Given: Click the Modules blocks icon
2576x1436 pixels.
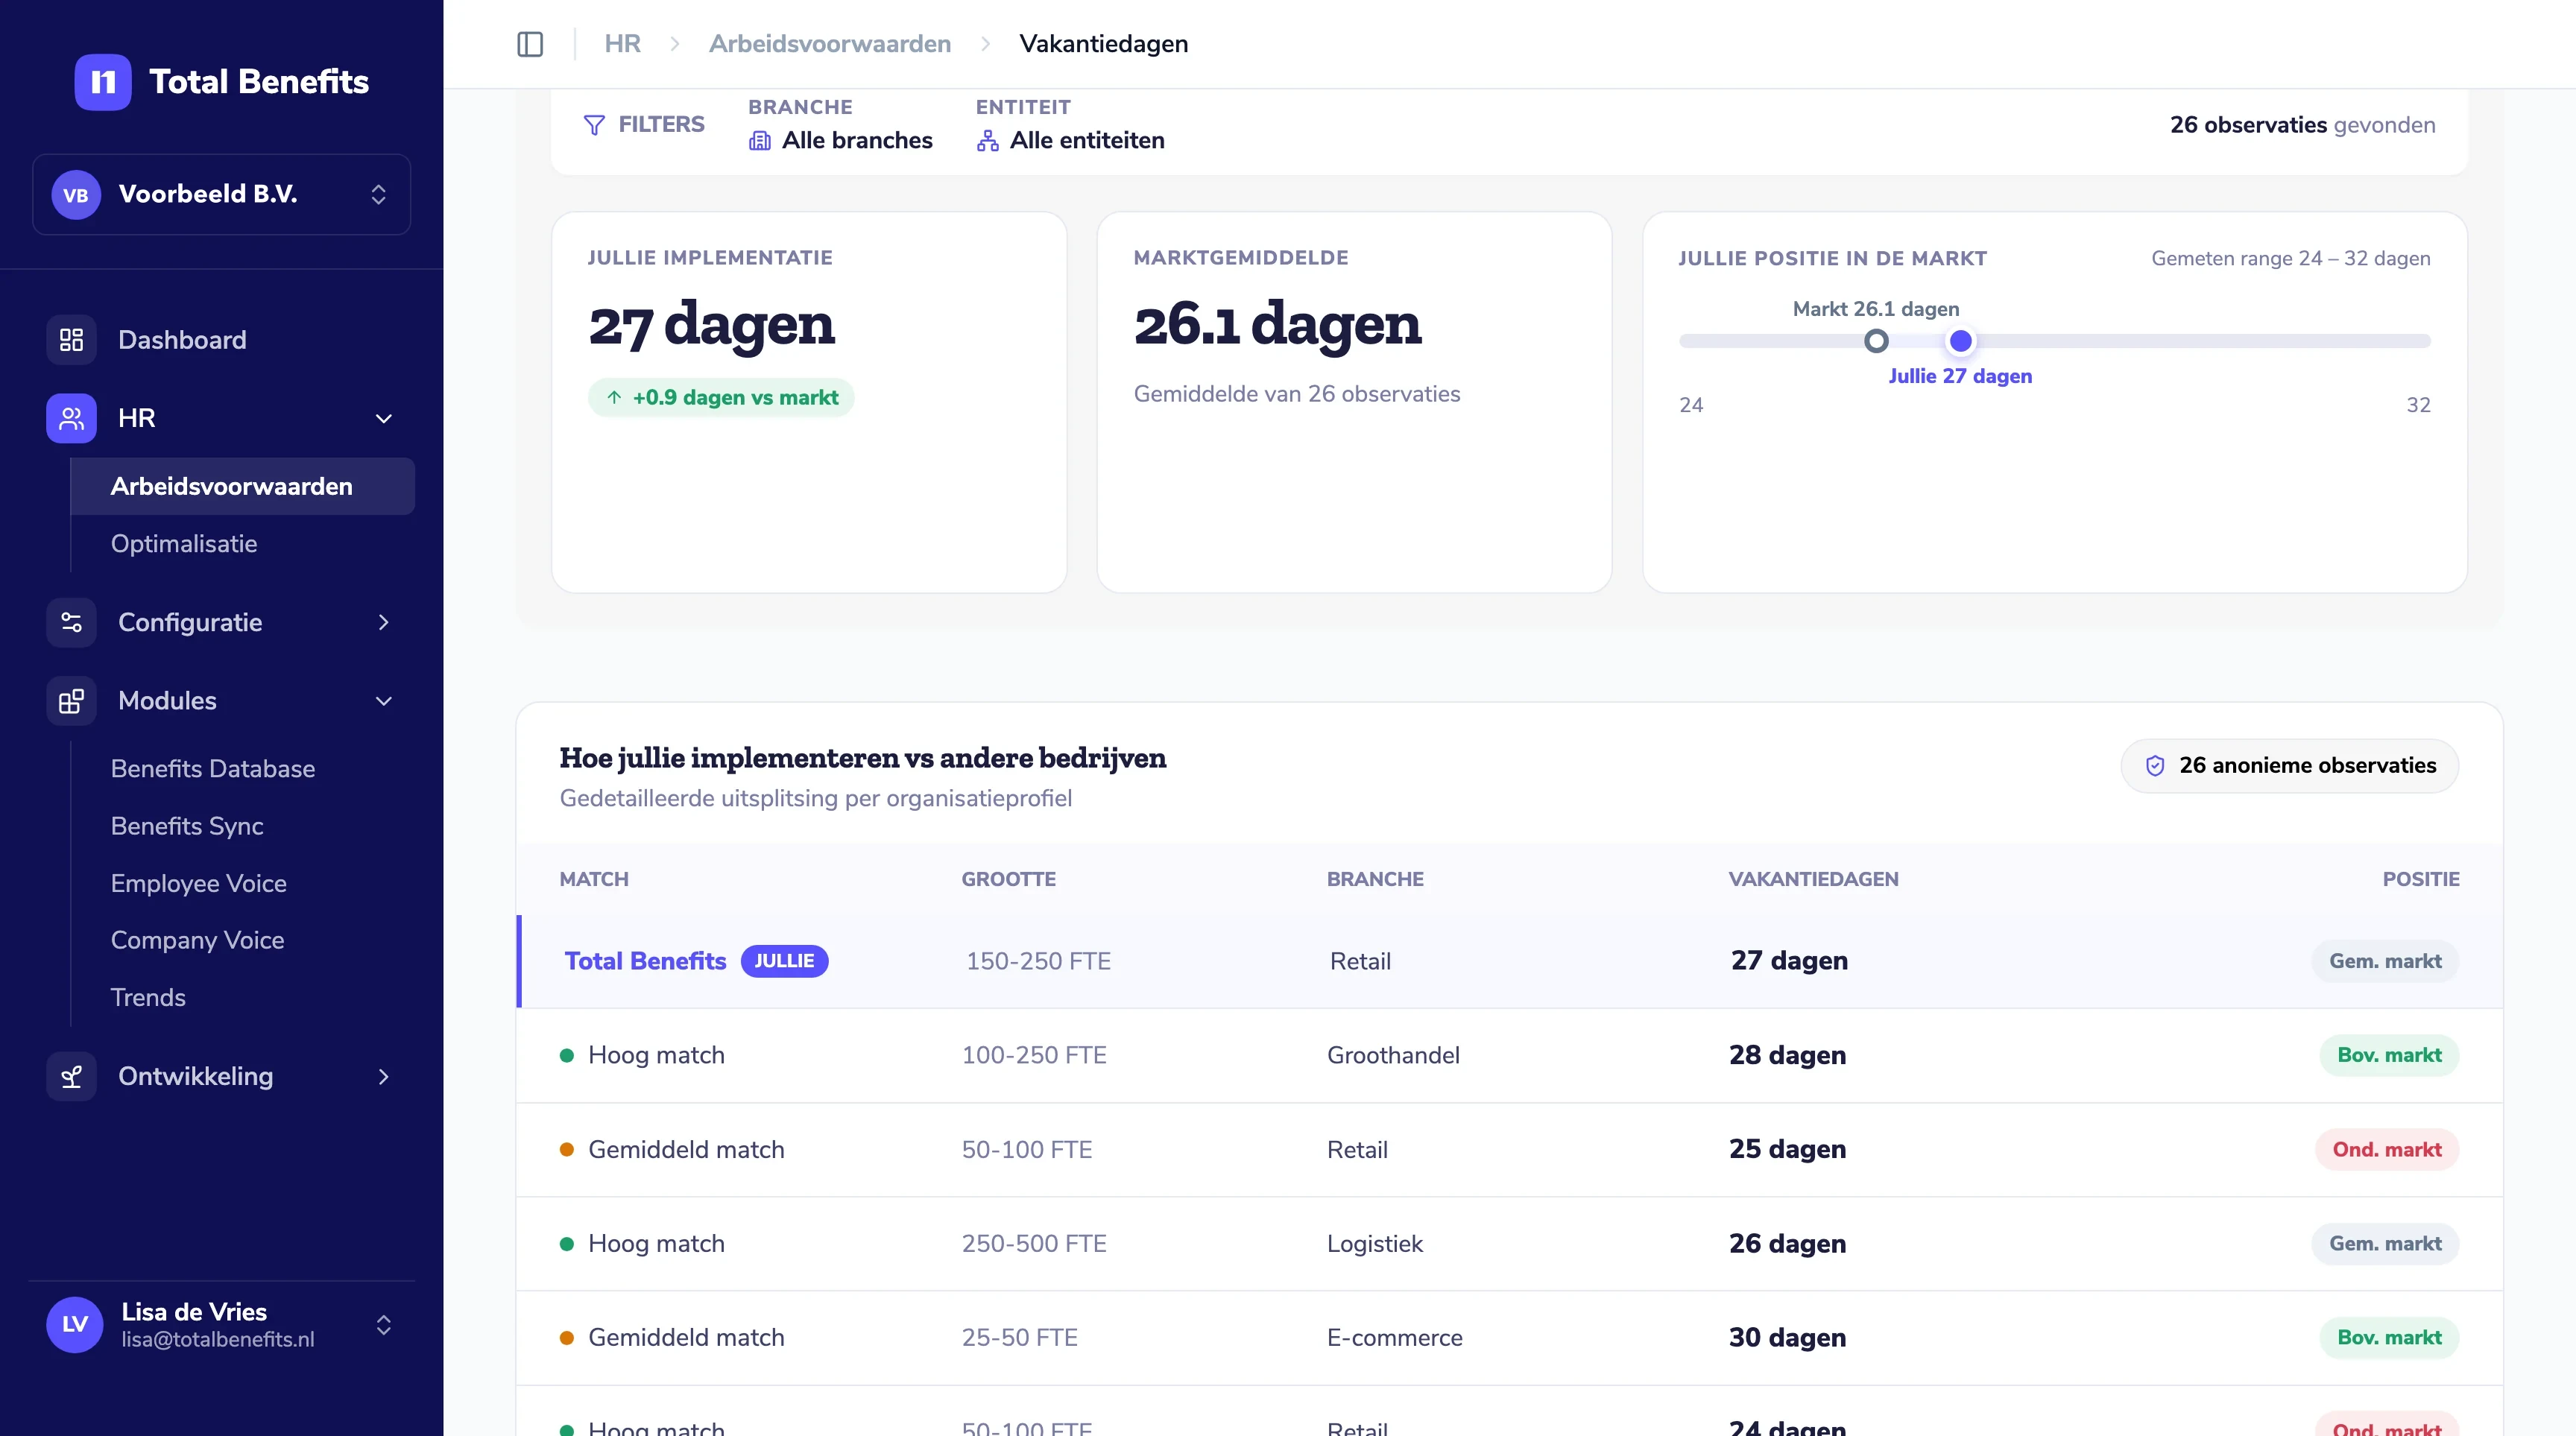Looking at the screenshot, I should (x=71, y=701).
